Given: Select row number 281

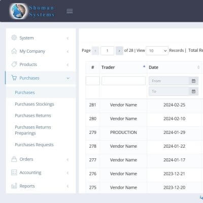Looking at the screenshot, I should [x=93, y=105].
